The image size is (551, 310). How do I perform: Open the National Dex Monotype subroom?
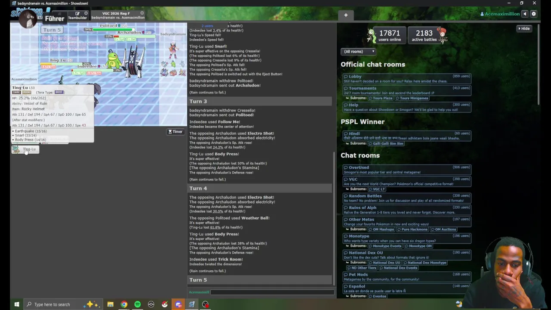pos(425,263)
